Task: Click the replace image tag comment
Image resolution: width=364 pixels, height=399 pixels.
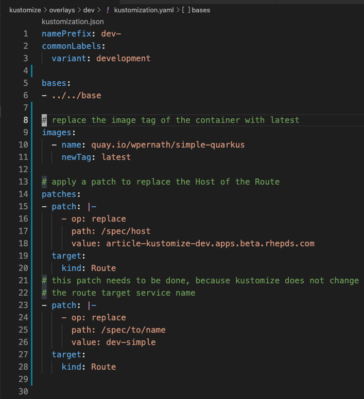Action: (x=170, y=120)
